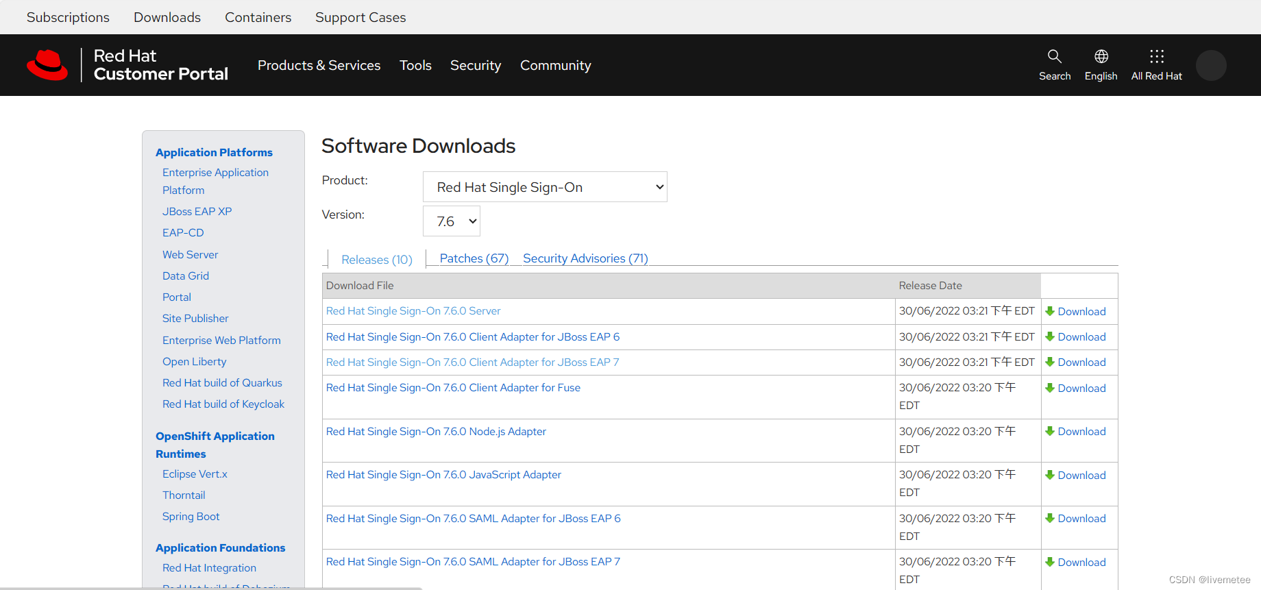The image size is (1261, 590).
Task: Open Open Liberty sidebar link
Action: pos(194,361)
